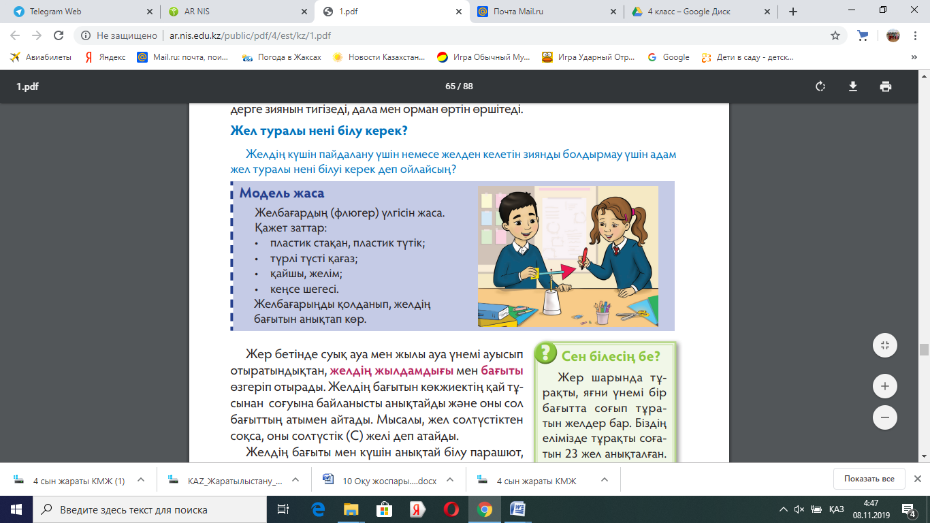930x523 pixels.
Task: Expand options for 10 Оқу жоспары docx download
Action: (x=451, y=479)
